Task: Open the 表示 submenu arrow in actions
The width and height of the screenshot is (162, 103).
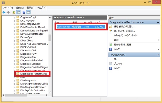Action: tap(158, 40)
